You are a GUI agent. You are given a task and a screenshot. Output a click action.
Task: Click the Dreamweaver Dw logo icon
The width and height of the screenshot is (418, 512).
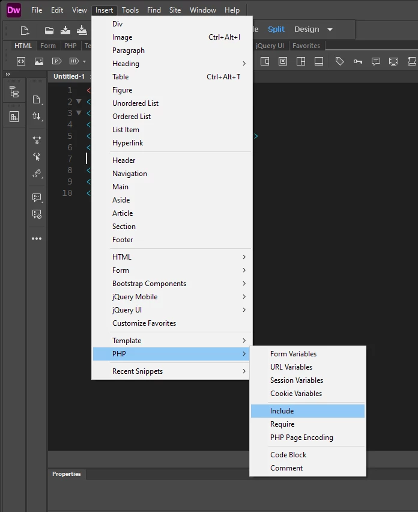point(14,10)
